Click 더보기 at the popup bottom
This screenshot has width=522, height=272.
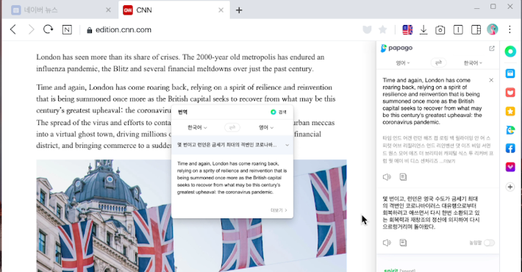(x=279, y=210)
